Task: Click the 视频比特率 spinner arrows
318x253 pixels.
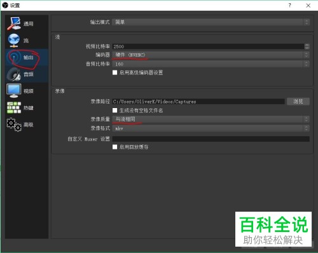Action: [x=307, y=46]
